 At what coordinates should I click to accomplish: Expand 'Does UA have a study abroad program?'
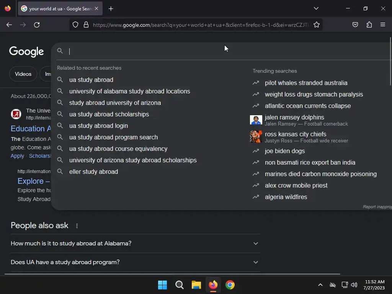coord(135,262)
